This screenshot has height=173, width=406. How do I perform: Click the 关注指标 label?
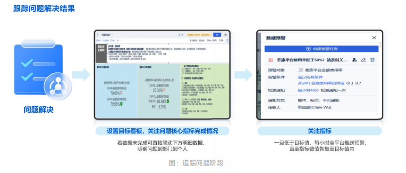click(320, 131)
